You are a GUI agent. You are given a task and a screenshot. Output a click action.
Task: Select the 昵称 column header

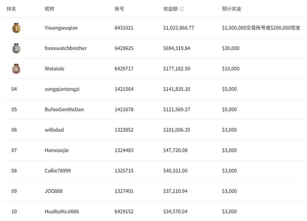pos(50,9)
